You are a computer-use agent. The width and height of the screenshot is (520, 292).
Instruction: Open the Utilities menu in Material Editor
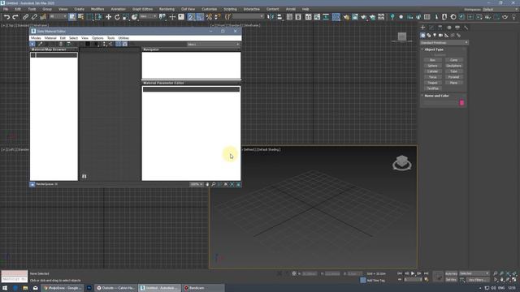tap(123, 38)
